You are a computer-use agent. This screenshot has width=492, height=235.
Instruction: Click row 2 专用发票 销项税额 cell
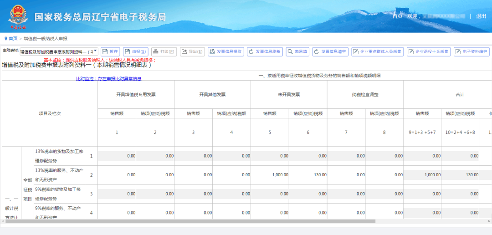[x=155, y=175]
